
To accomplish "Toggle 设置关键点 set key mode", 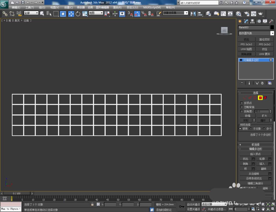I will click(193, 209).
